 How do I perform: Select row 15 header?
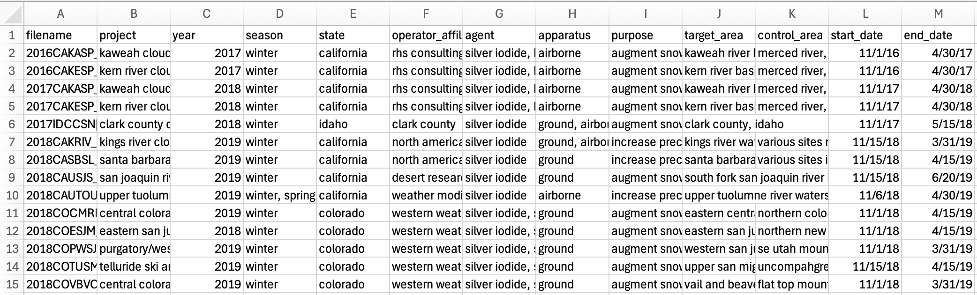tap(12, 285)
